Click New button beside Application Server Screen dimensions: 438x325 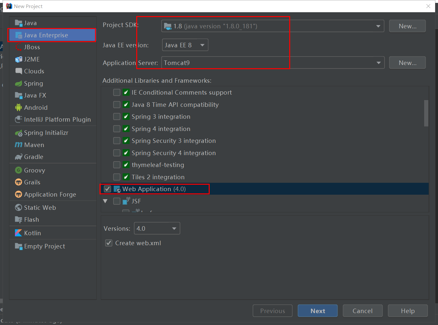point(407,63)
